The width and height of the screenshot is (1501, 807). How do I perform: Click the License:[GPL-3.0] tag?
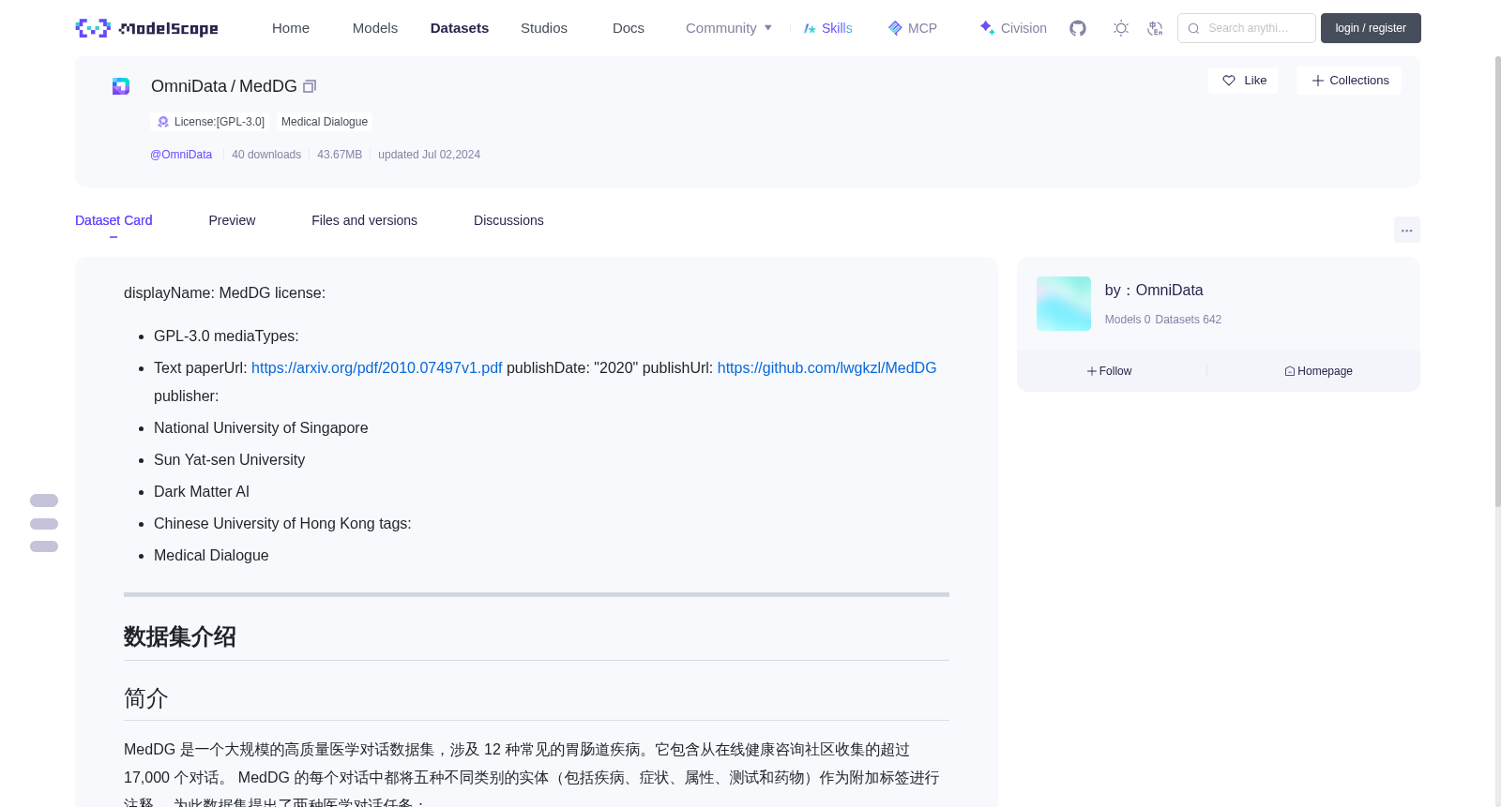[209, 122]
